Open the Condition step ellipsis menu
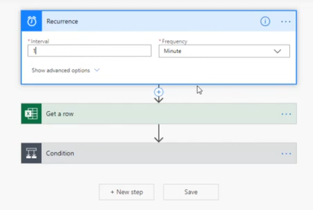 coord(286,154)
